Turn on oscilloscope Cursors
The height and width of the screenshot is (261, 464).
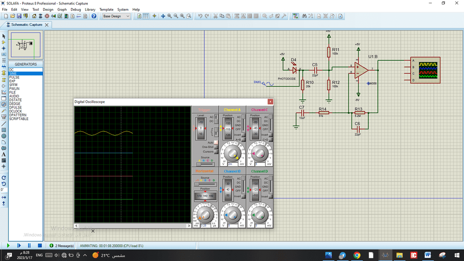click(216, 151)
